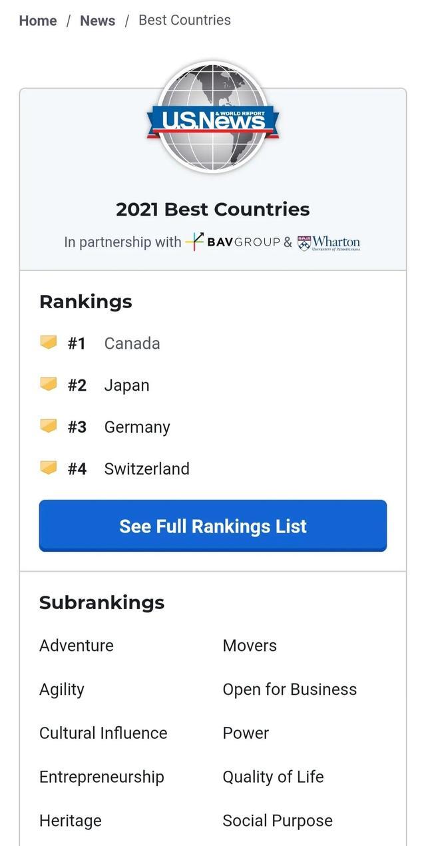Viewport: 426px width, 846px height.
Task: Go to Home in the breadcrumb
Action: [x=38, y=21]
